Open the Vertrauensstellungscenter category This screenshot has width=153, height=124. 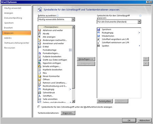17,43
